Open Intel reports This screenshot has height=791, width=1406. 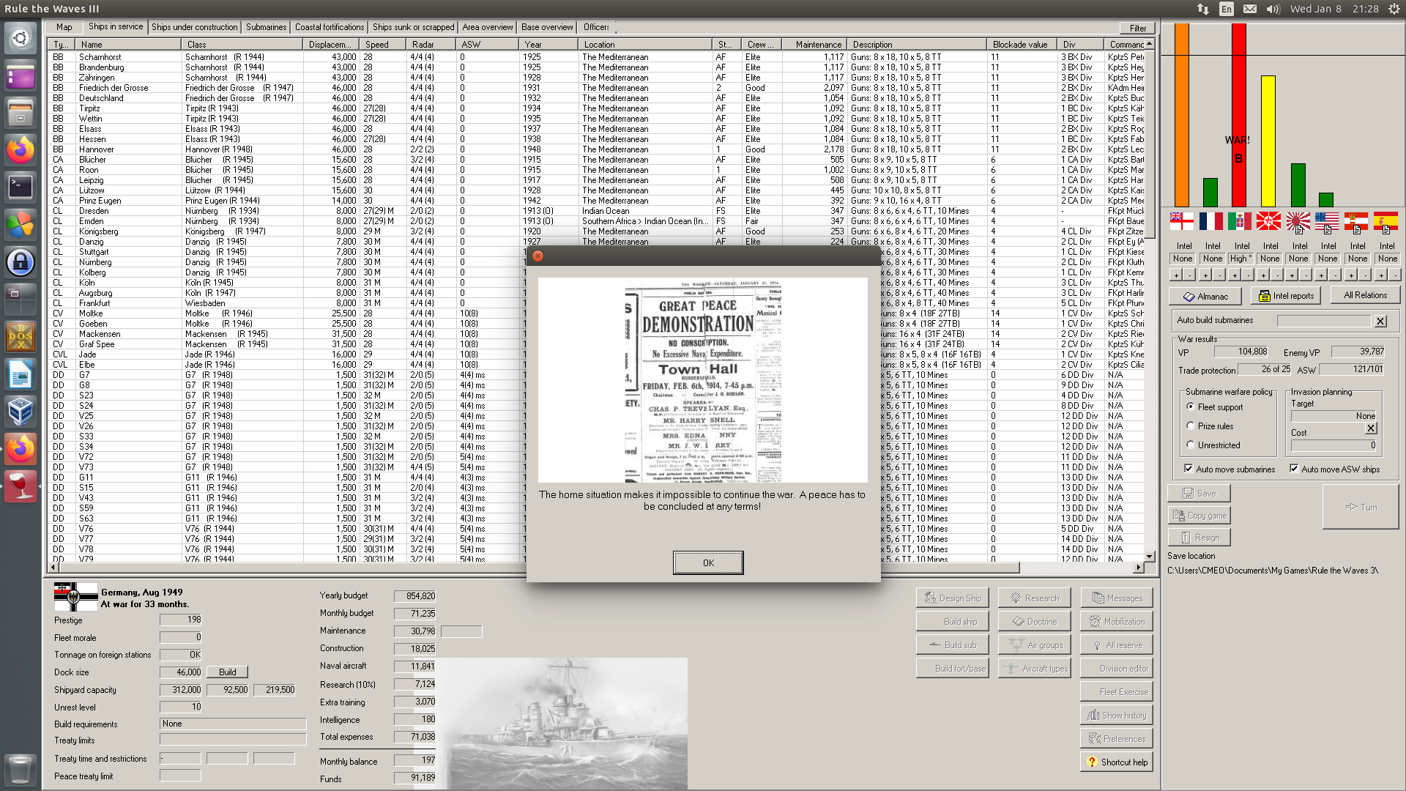(x=1285, y=296)
